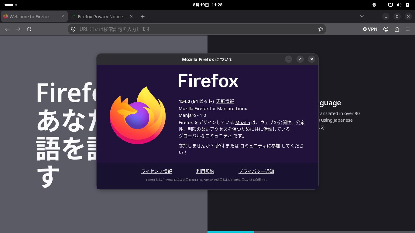This screenshot has width=415, height=233.
Task: Open the 利用規約 terms link
Action: [x=205, y=171]
